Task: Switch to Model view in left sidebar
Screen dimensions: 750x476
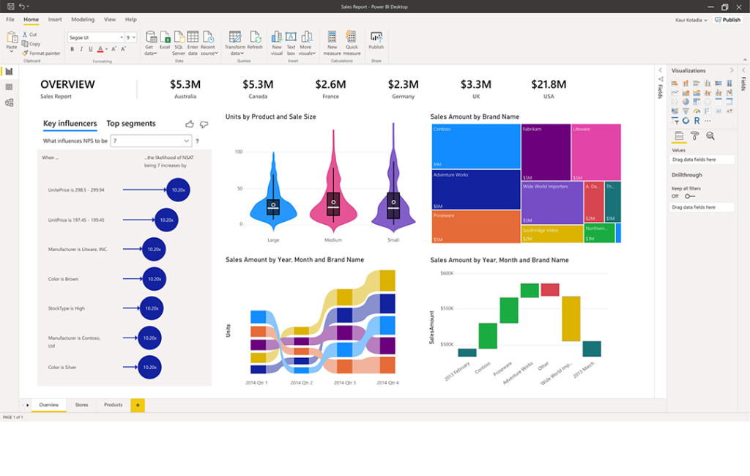Action: (9, 103)
